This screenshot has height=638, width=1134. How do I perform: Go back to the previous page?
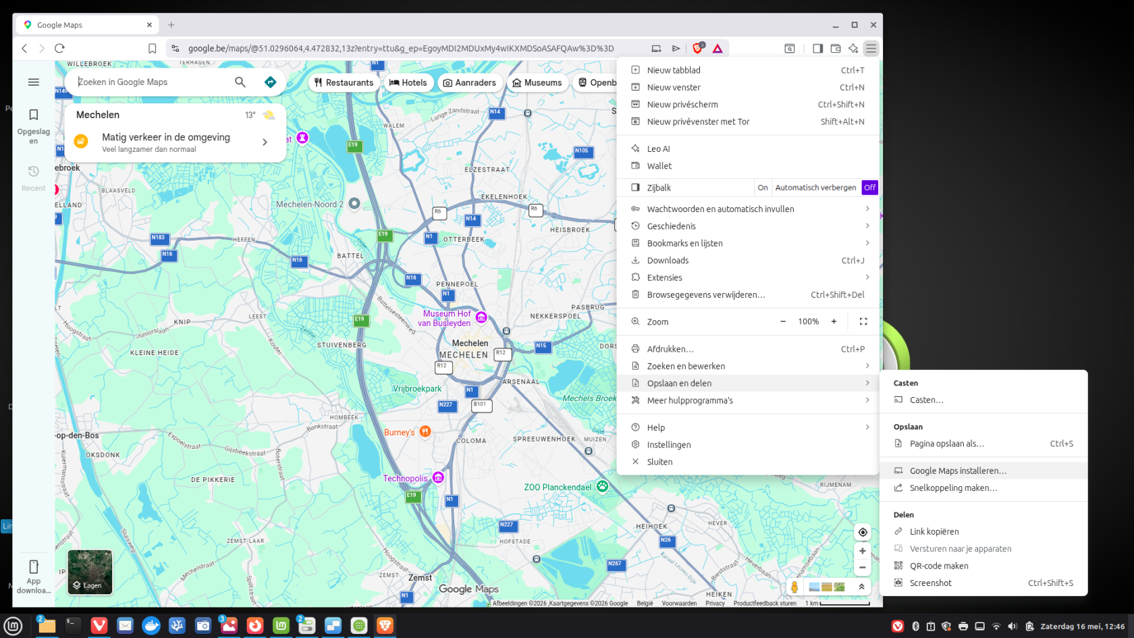24,49
